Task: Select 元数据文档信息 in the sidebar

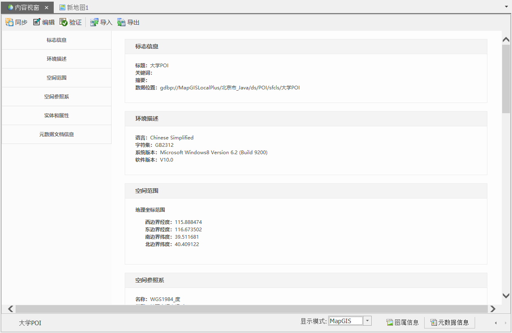Action: pos(57,135)
